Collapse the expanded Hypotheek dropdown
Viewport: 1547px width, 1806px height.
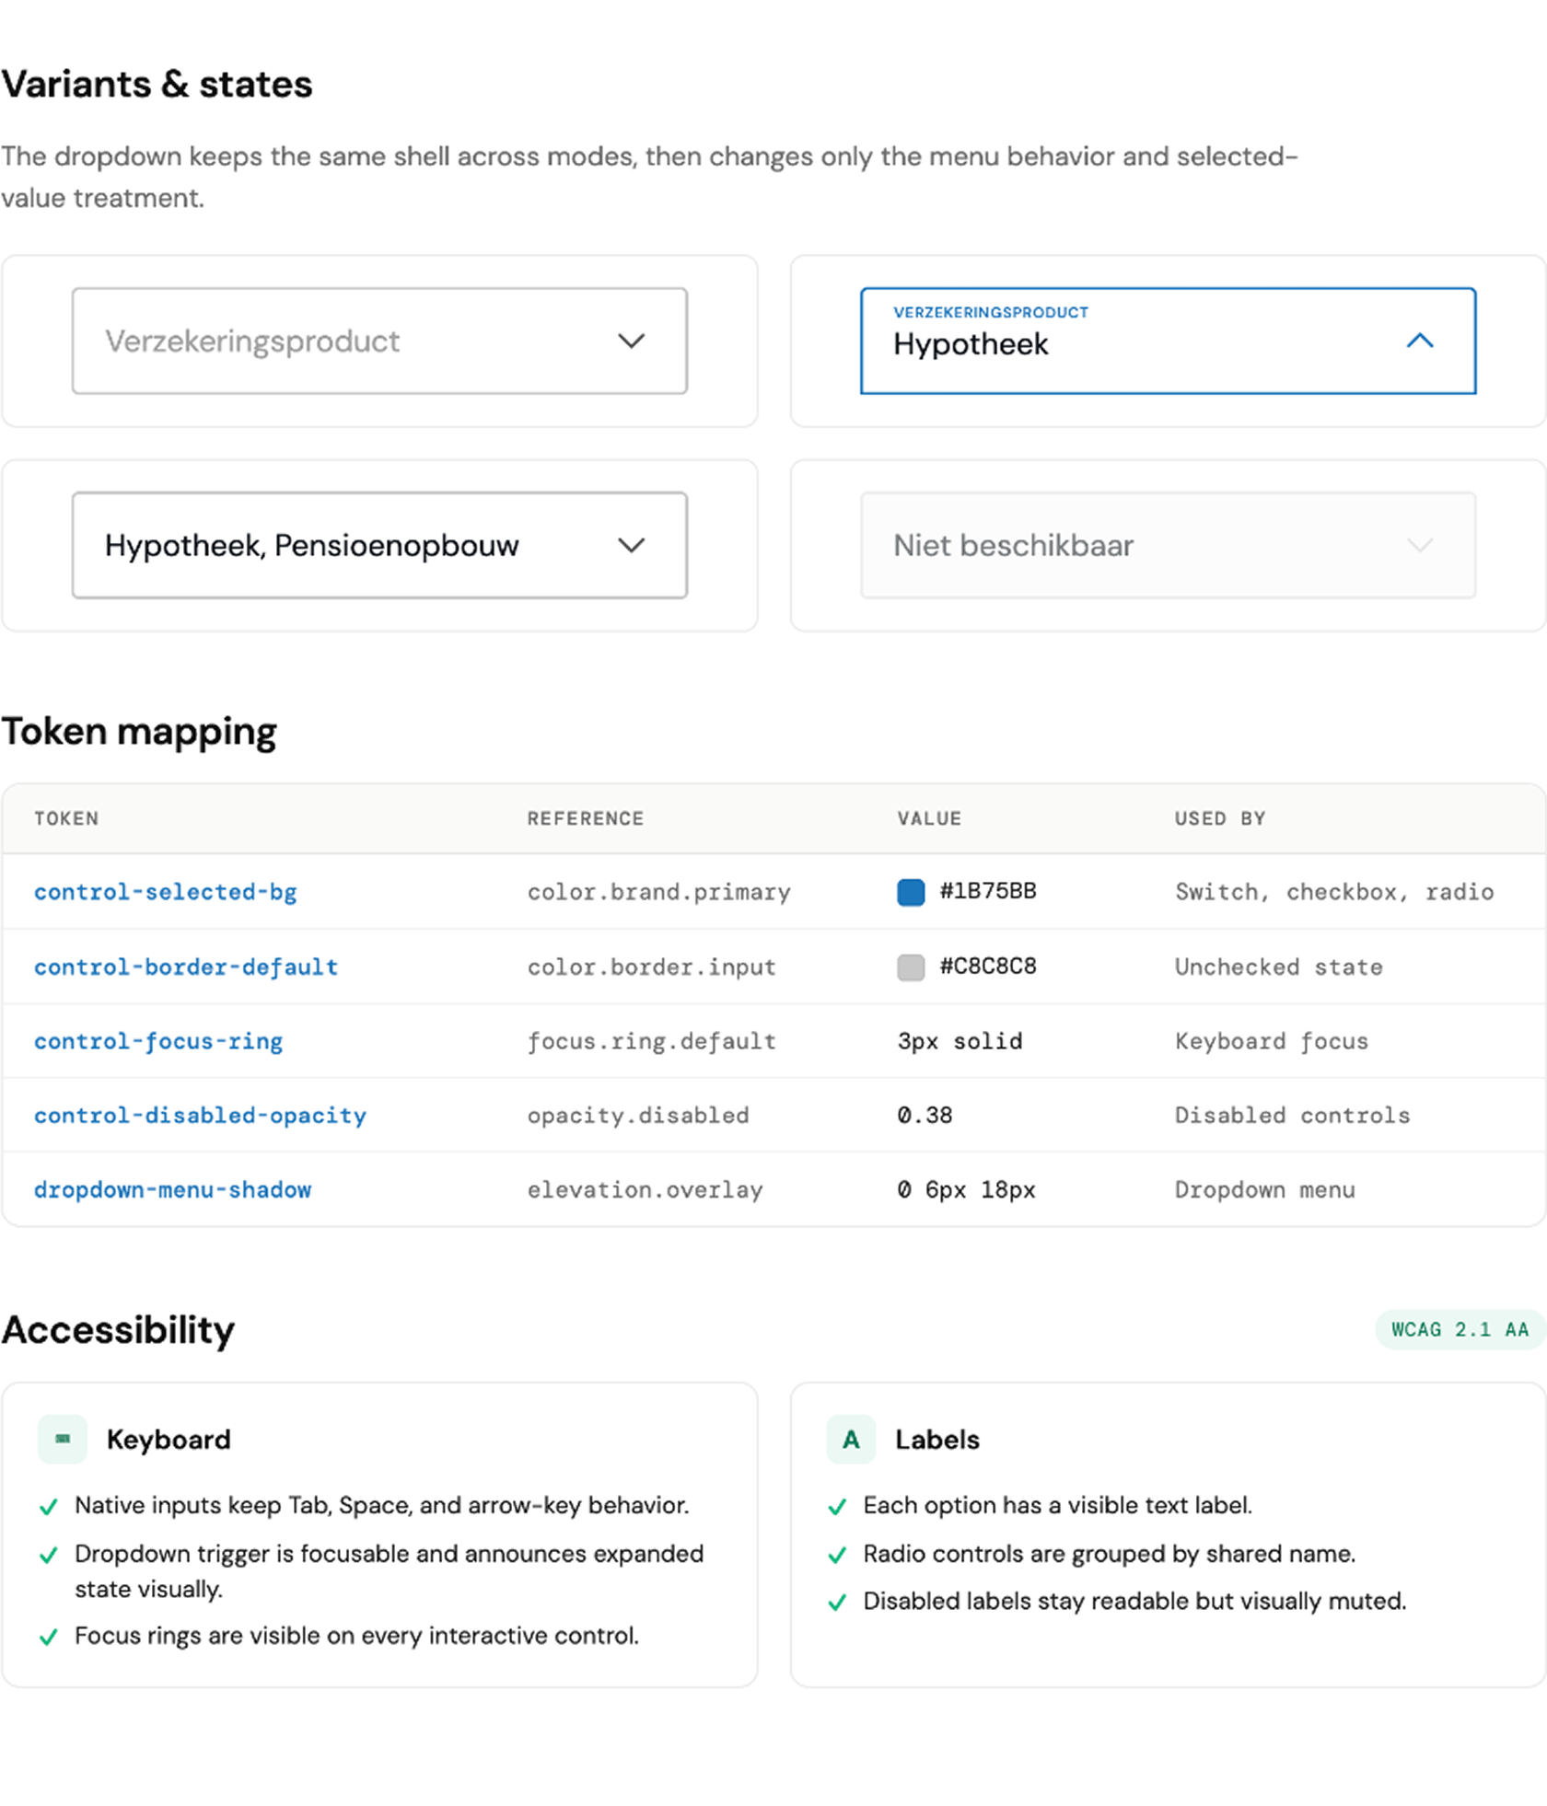click(1167, 342)
